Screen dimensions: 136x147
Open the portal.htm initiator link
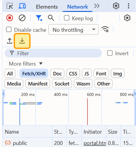pos(95,143)
